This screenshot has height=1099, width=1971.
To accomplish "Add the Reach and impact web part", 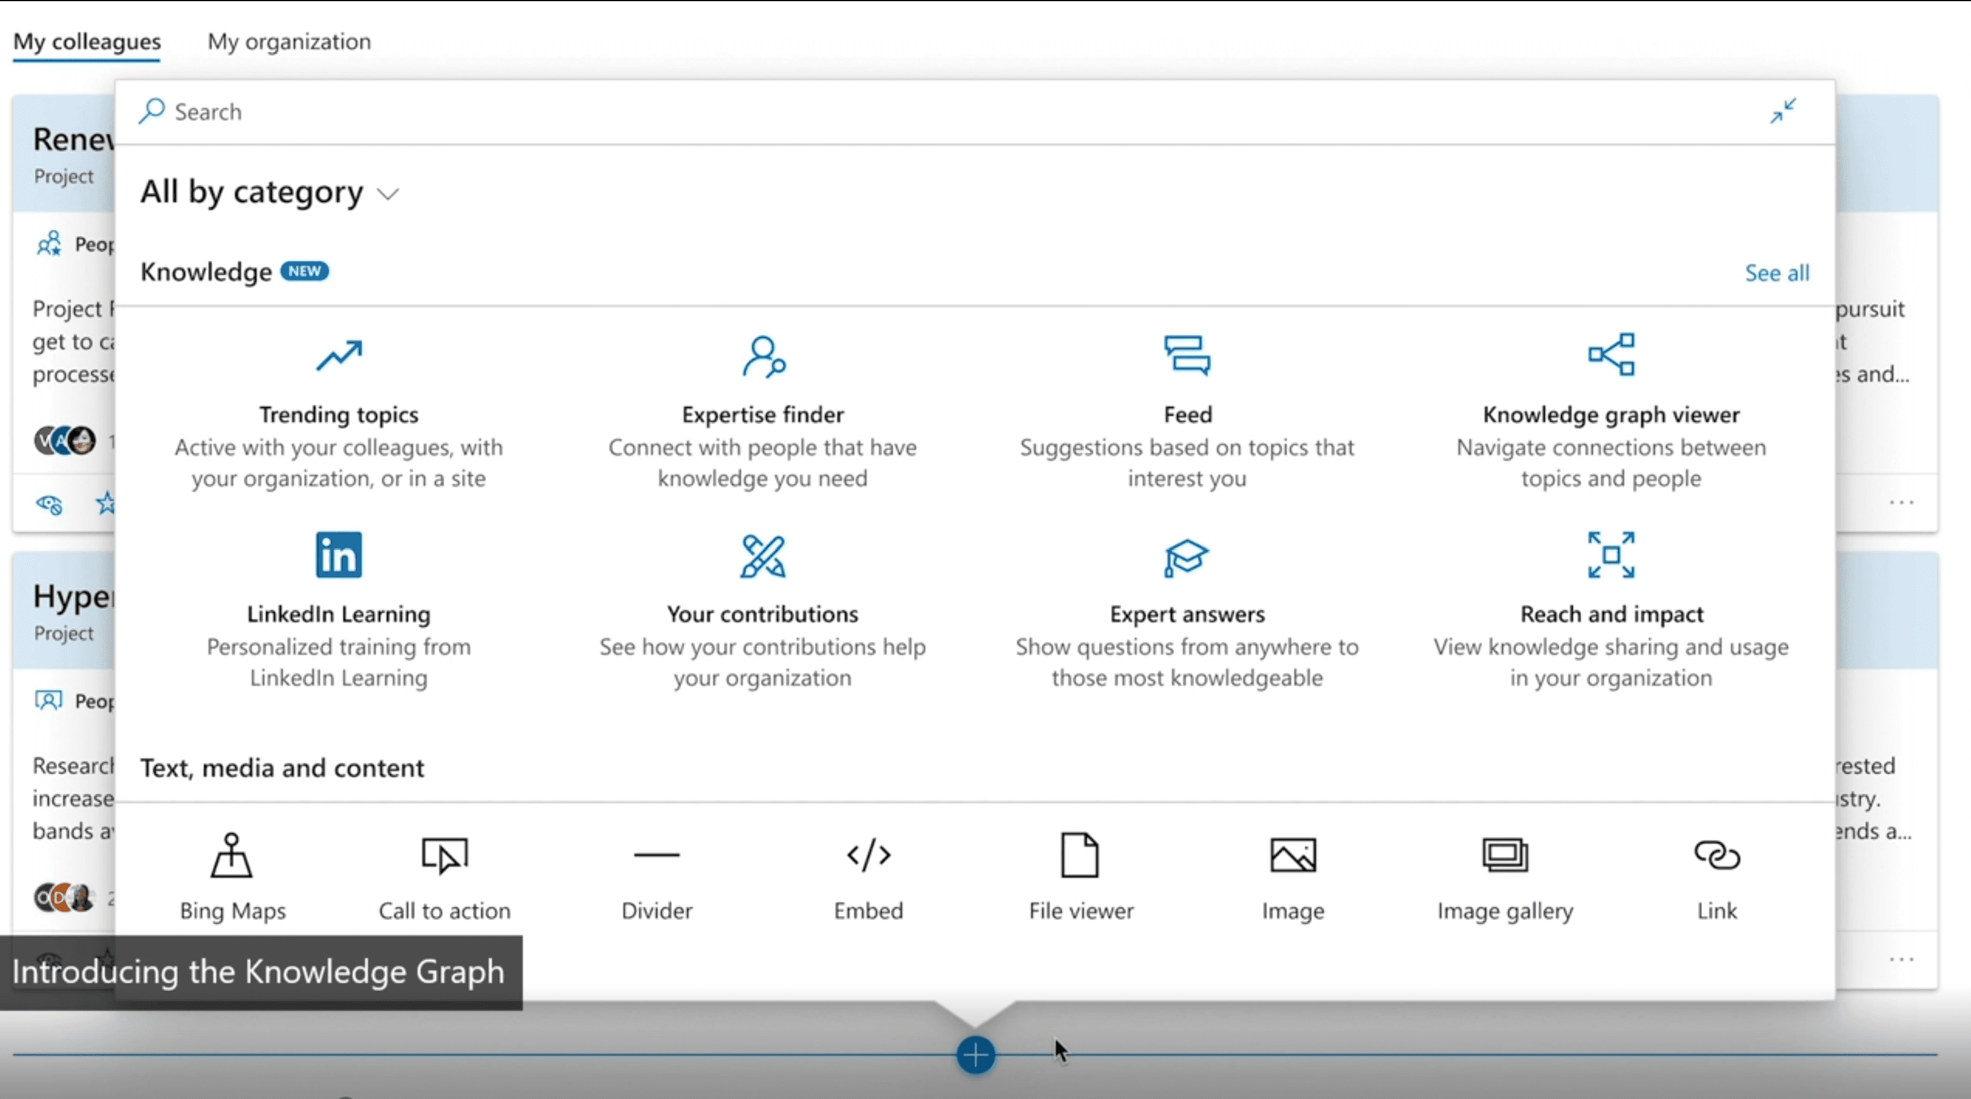I will pos(1611,612).
